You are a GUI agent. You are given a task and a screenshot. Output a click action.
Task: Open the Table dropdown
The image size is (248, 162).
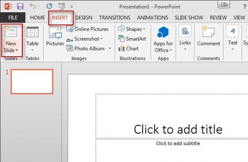32,50
